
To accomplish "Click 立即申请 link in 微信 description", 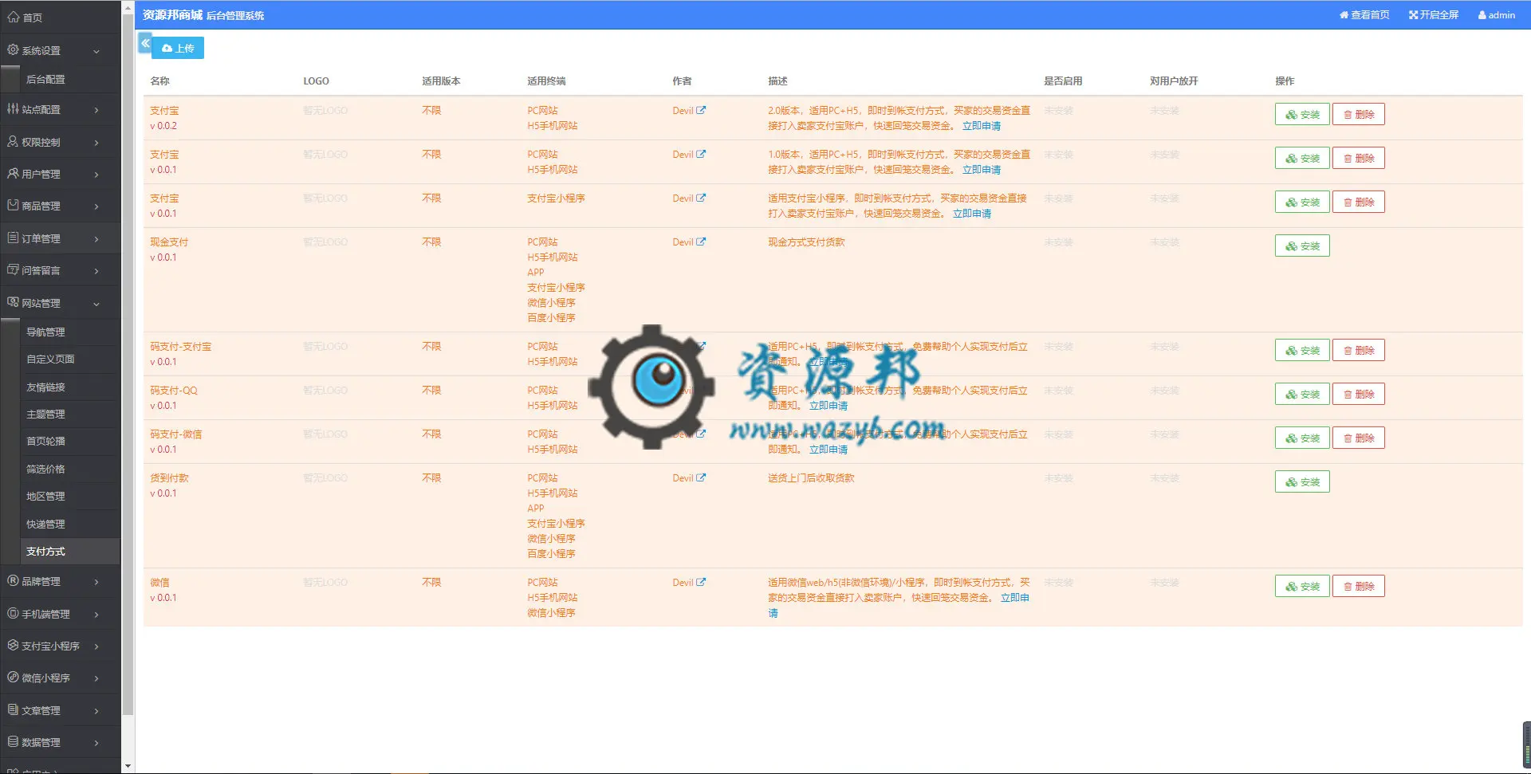I will (x=1014, y=598).
